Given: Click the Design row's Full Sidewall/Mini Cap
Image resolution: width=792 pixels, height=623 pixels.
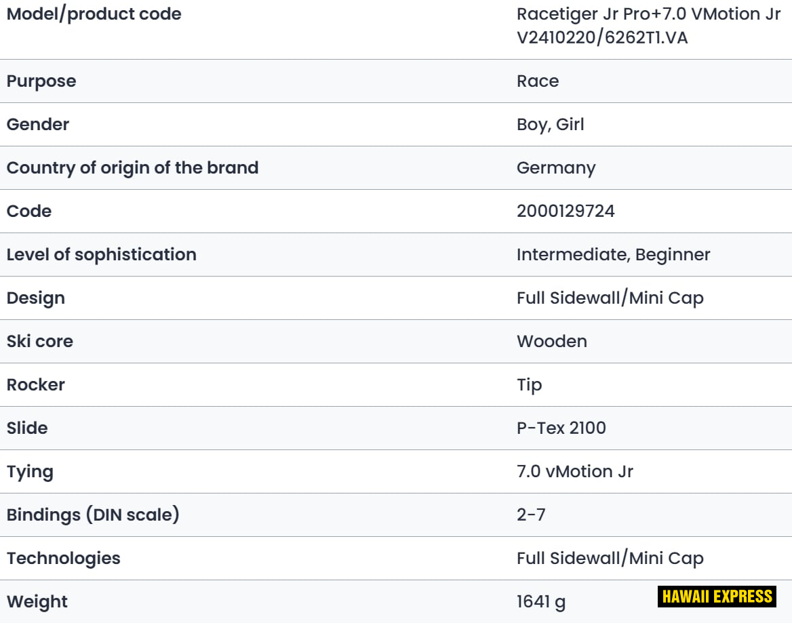Looking at the screenshot, I should 610,298.
